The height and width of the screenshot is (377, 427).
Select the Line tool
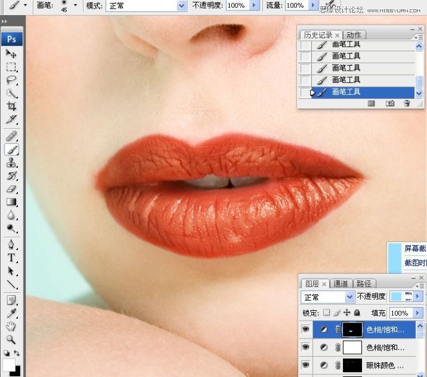[x=11, y=284]
